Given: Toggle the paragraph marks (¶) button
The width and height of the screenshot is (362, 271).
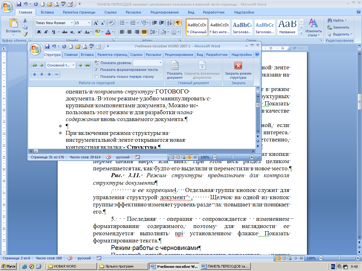Looking at the screenshot, I should click(178, 23).
